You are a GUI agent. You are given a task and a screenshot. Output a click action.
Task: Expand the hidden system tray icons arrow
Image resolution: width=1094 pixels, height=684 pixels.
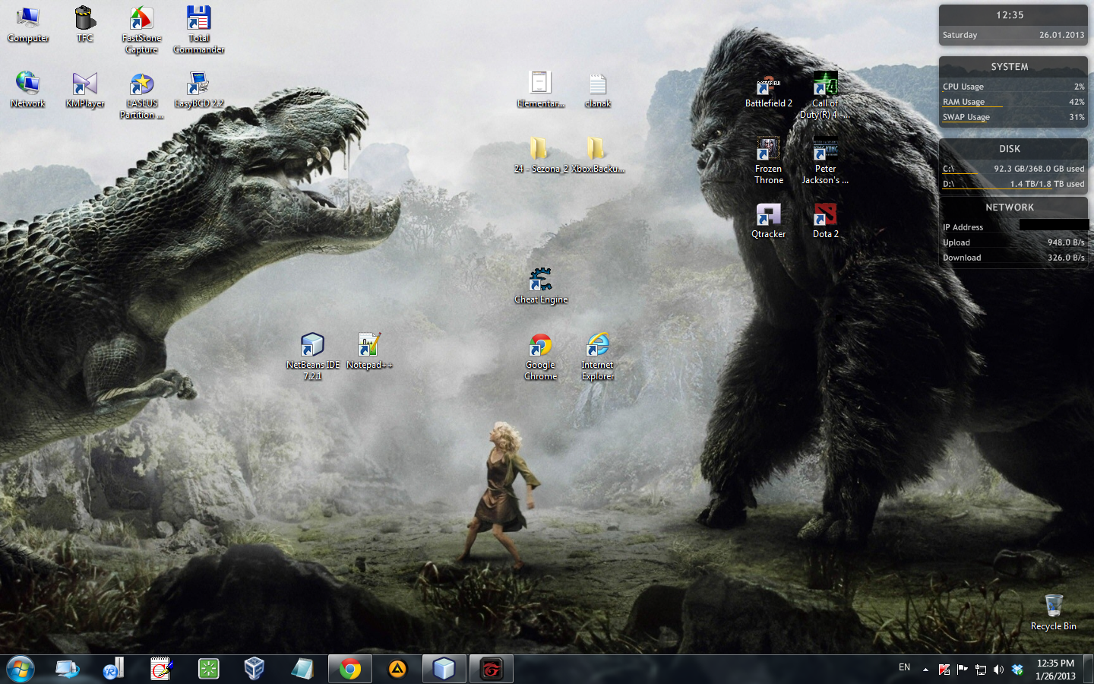pos(925,670)
